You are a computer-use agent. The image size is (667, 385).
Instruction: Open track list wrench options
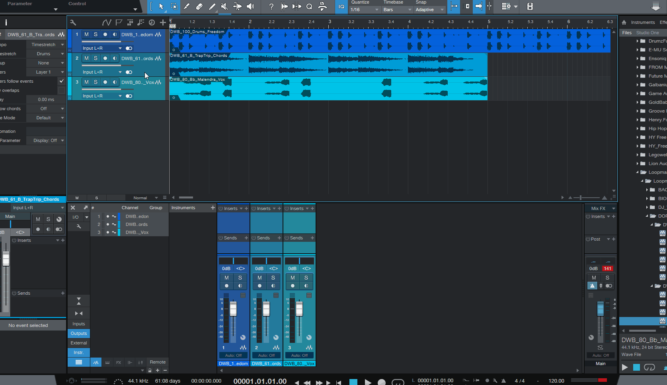point(73,23)
